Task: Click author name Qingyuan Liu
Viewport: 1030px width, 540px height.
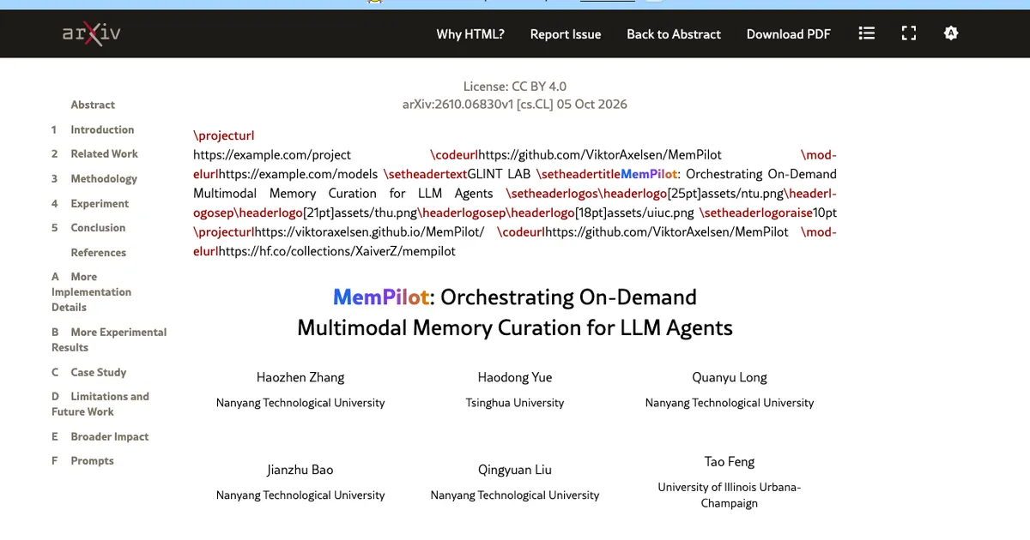Action: [x=515, y=470]
